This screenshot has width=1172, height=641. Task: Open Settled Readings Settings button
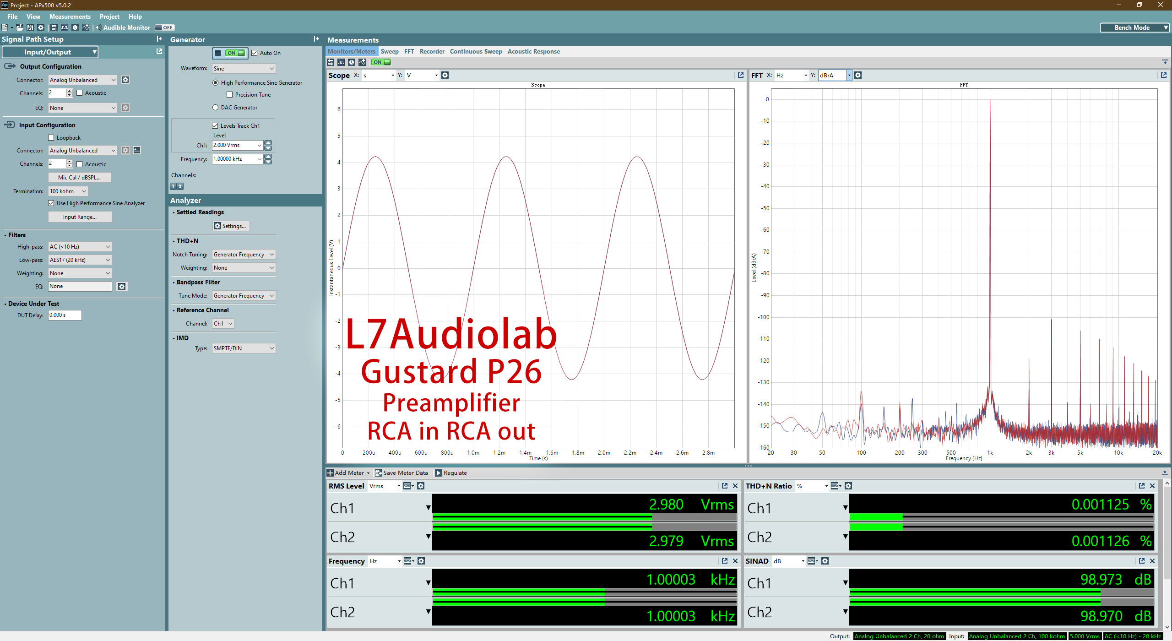coord(232,226)
